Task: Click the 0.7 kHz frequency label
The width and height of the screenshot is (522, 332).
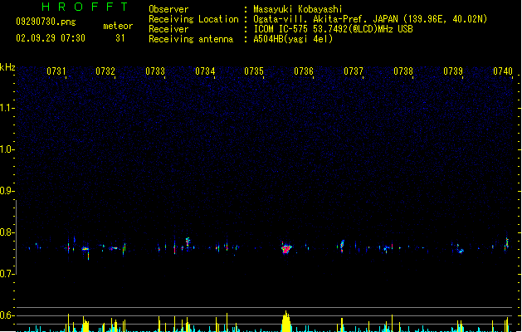Action: (7, 274)
